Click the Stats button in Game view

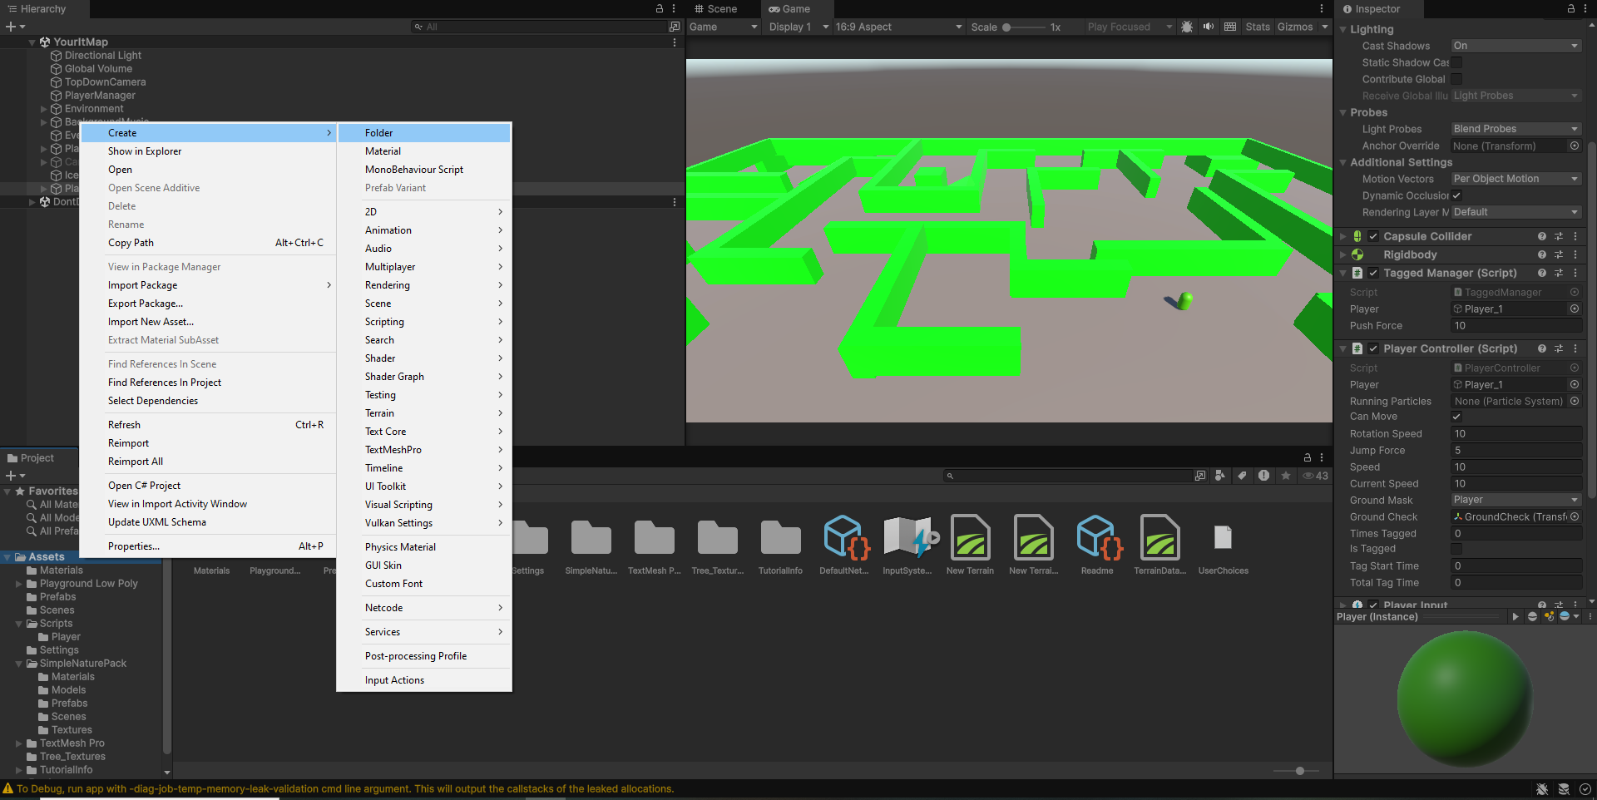point(1258,27)
